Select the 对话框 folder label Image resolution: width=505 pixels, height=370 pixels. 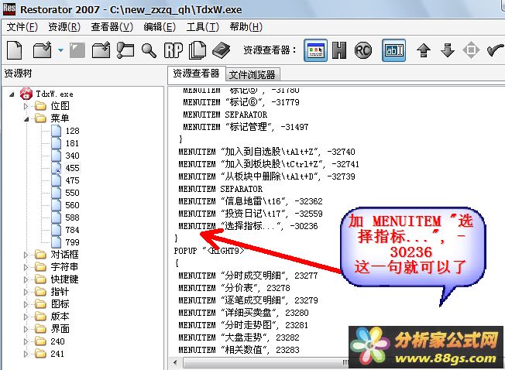(64, 255)
